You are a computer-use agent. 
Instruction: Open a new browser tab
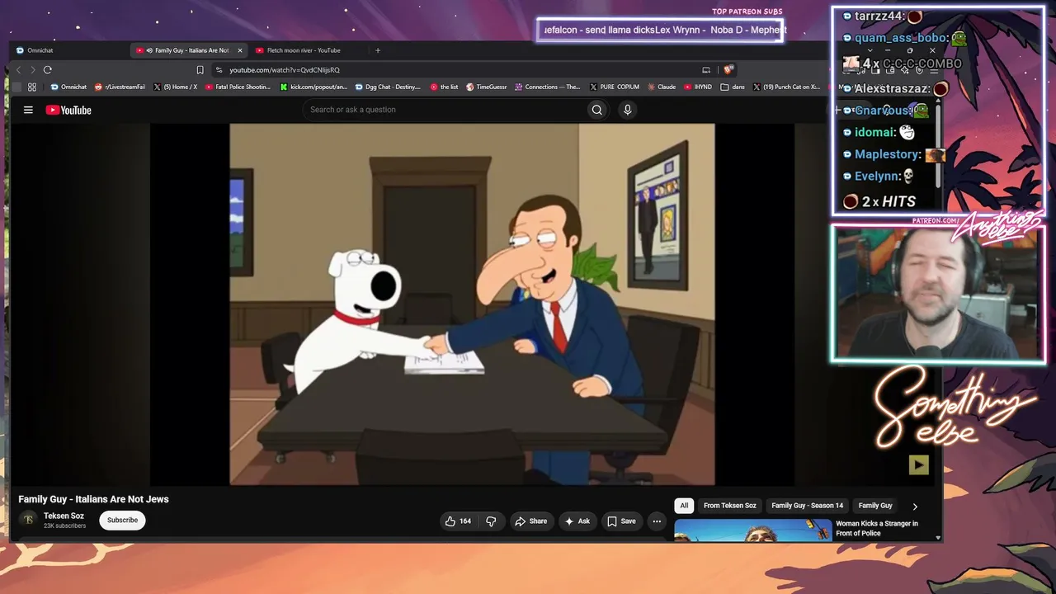[x=378, y=50]
